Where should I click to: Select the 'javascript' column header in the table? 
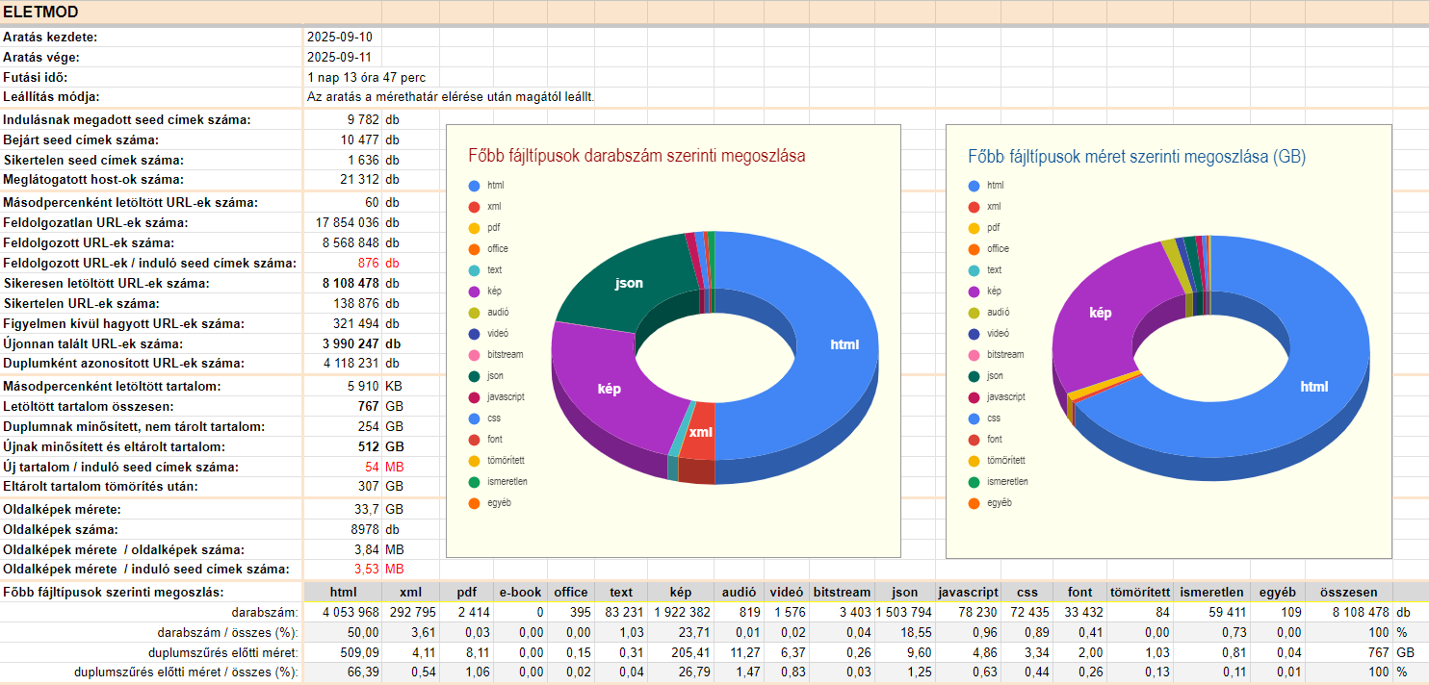click(968, 593)
